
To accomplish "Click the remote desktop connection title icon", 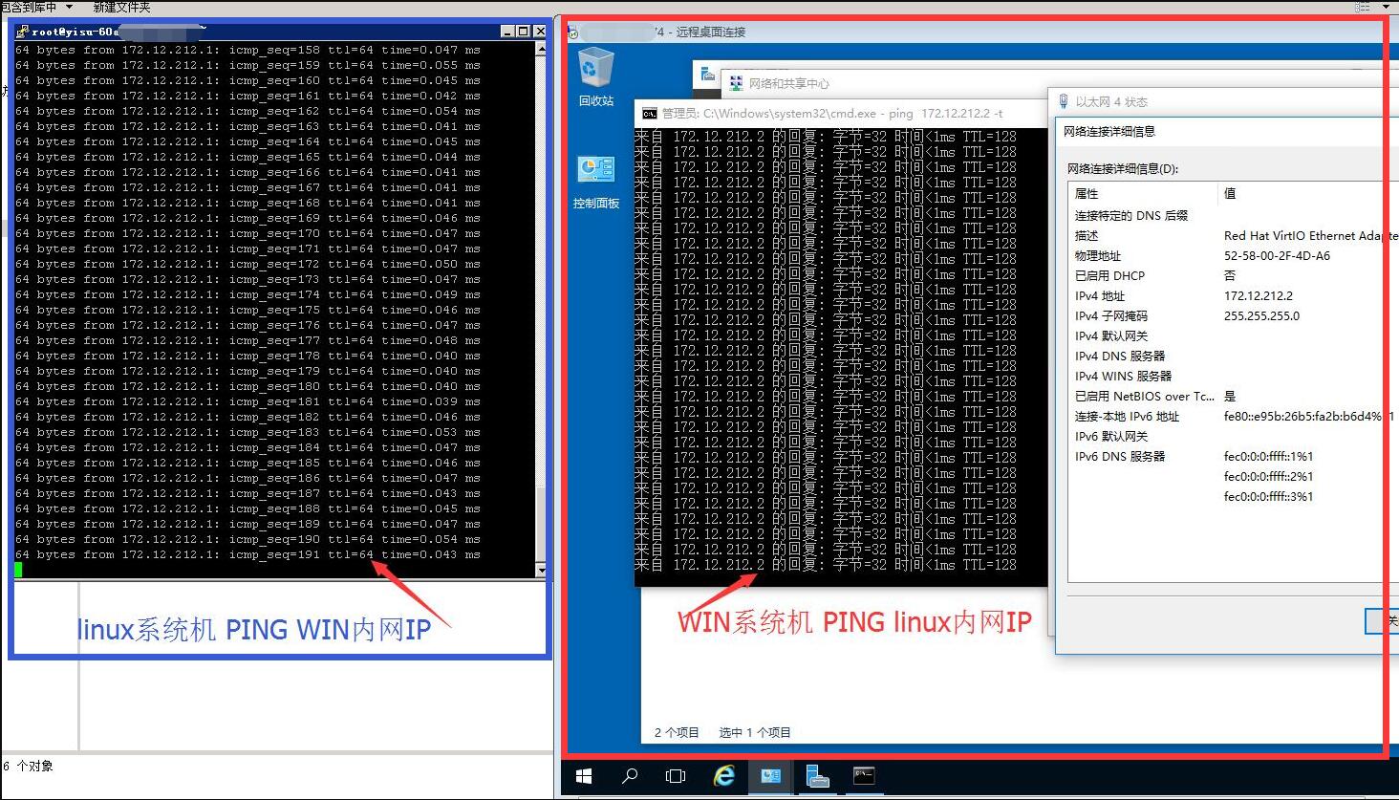I will pyautogui.click(x=573, y=32).
